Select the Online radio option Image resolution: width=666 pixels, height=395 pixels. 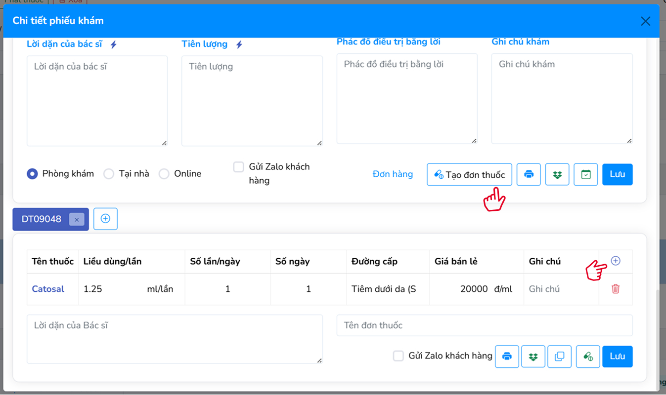[164, 174]
